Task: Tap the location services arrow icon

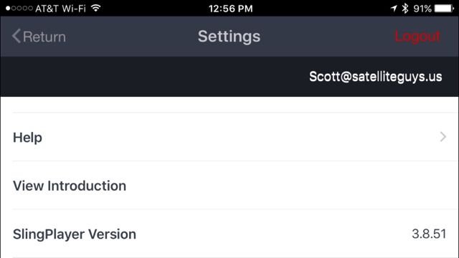Action: coord(394,8)
